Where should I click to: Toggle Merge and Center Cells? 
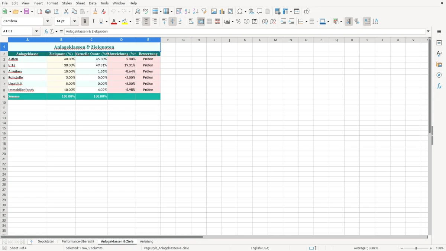(201, 22)
